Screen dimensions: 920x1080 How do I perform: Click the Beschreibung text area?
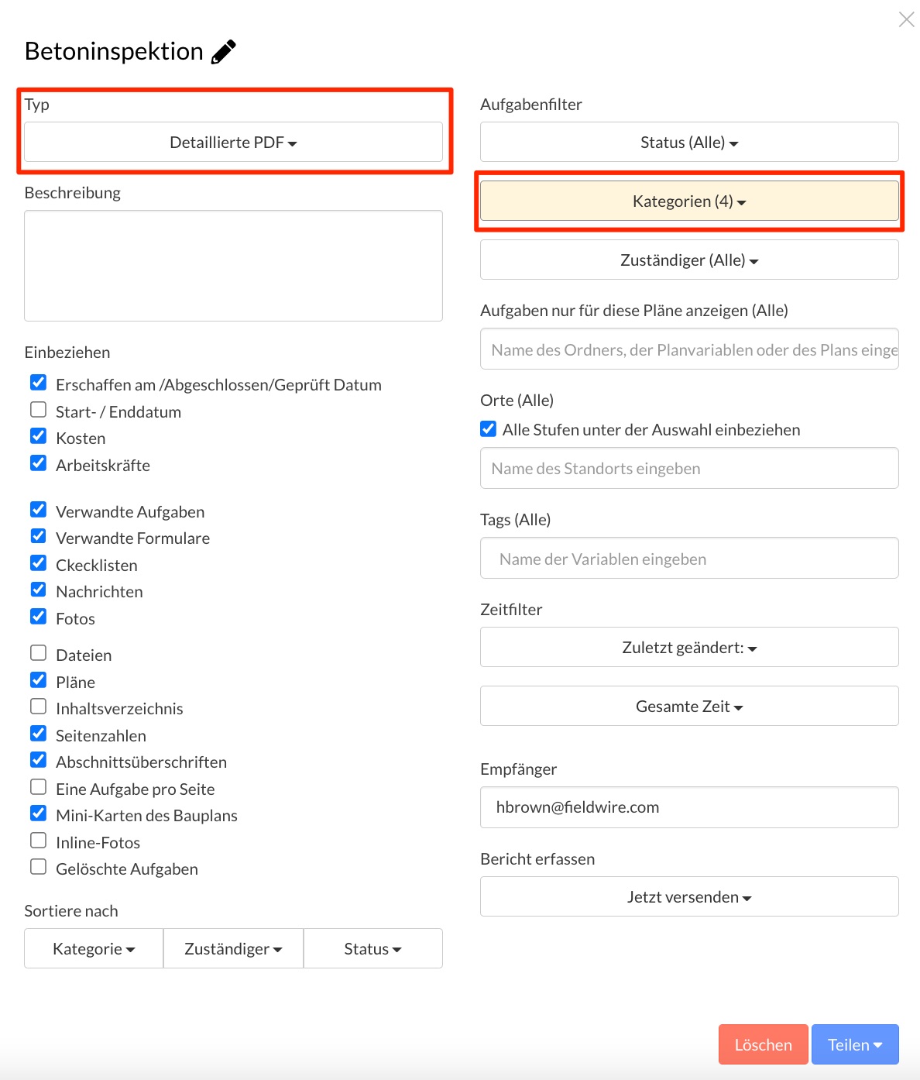pos(233,266)
